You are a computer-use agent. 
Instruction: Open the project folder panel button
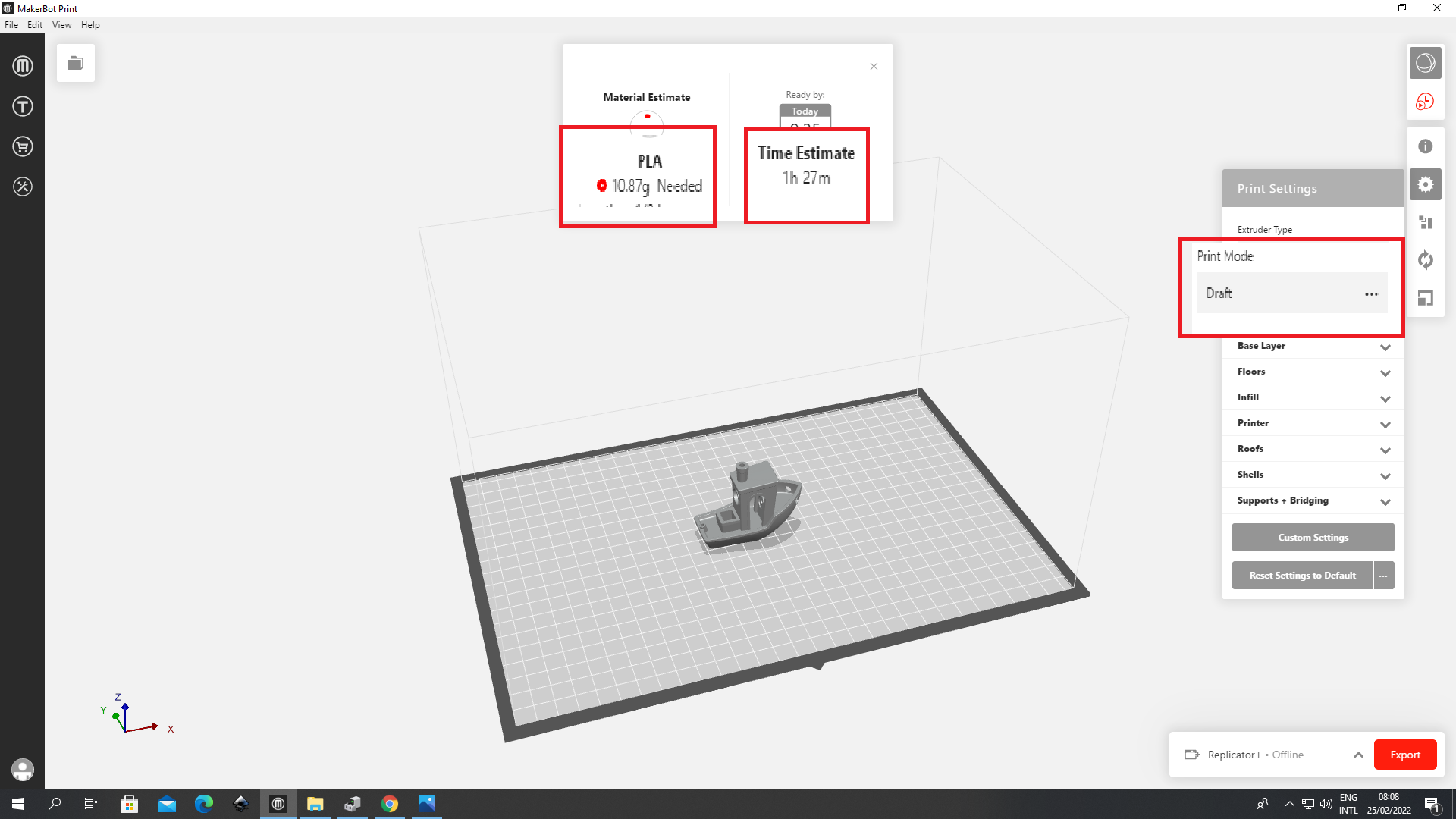[76, 63]
